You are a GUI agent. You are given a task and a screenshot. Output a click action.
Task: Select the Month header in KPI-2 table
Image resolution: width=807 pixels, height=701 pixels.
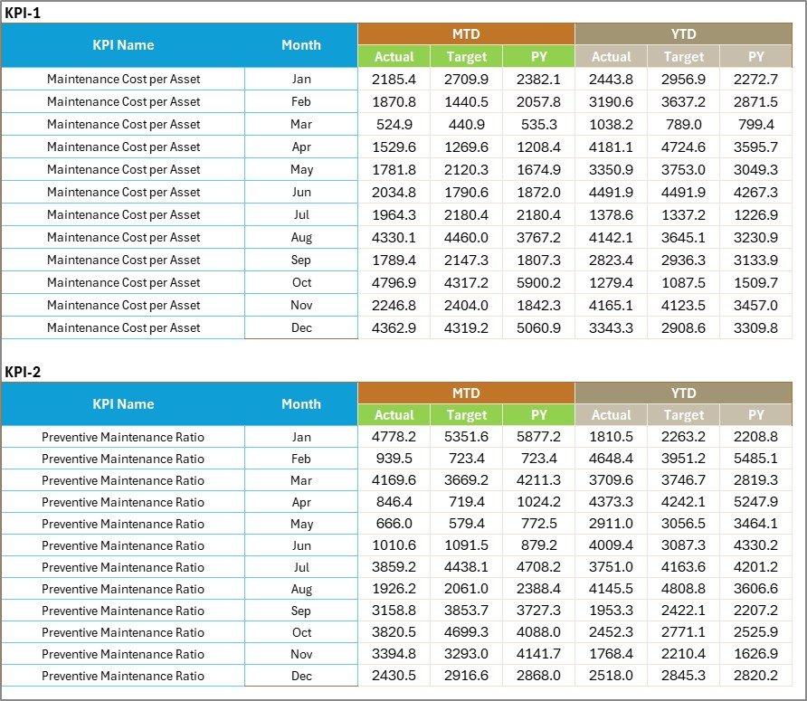[x=301, y=404]
